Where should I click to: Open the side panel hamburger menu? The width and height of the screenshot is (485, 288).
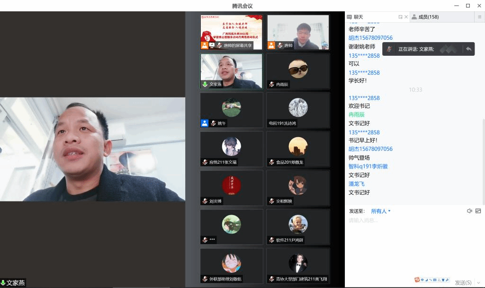[x=480, y=17]
